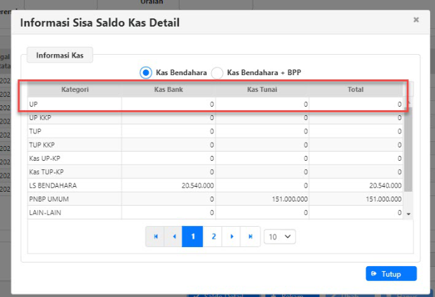Close the dialog with X icon
This screenshot has height=297, width=435.
coord(416,20)
